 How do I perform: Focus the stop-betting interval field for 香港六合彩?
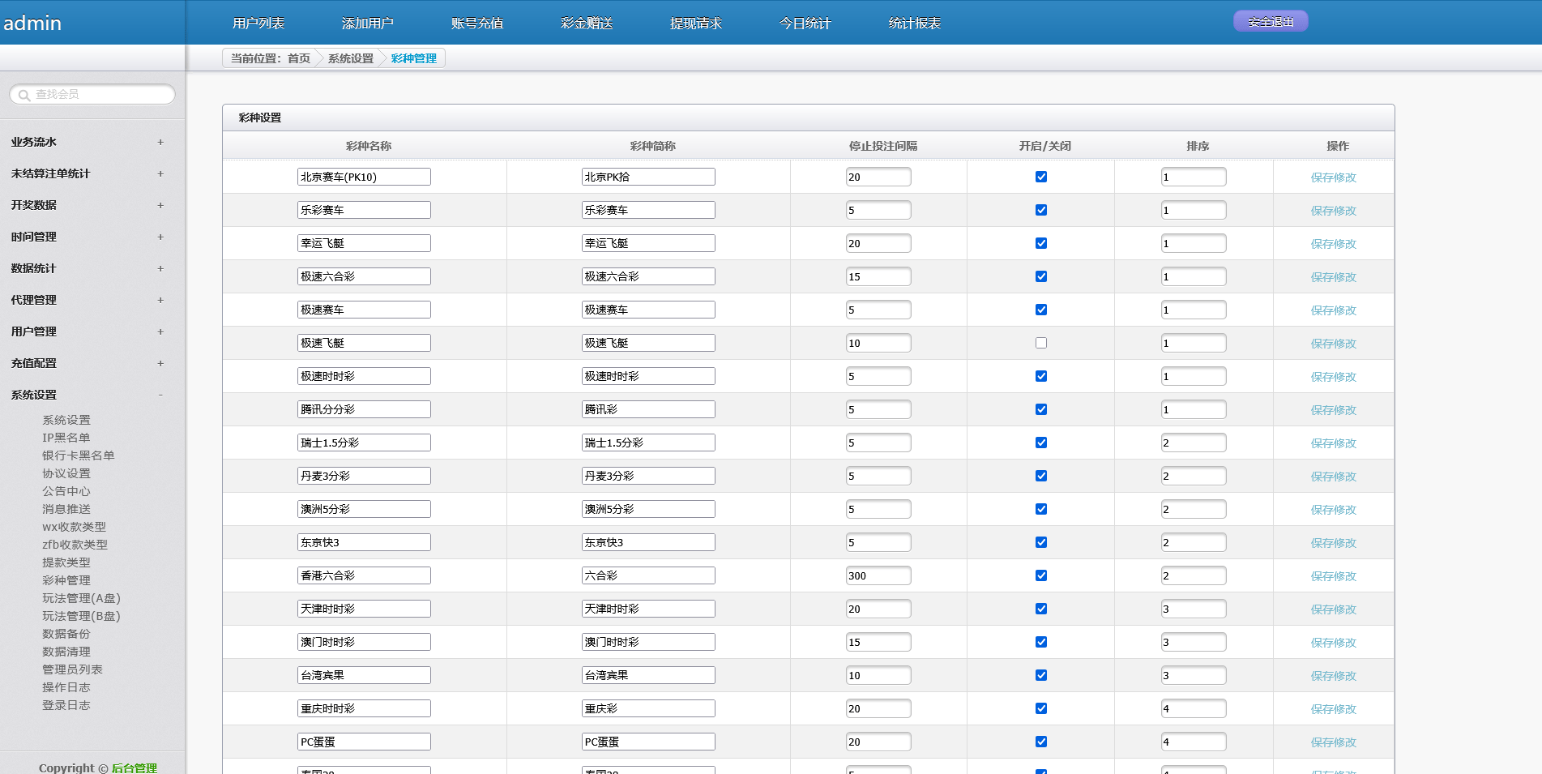878,575
